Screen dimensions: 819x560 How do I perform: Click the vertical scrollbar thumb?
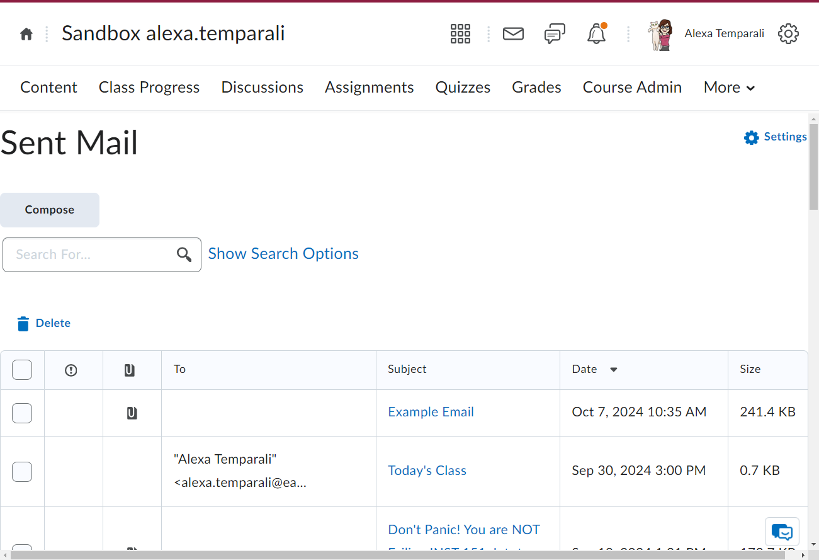(x=813, y=167)
